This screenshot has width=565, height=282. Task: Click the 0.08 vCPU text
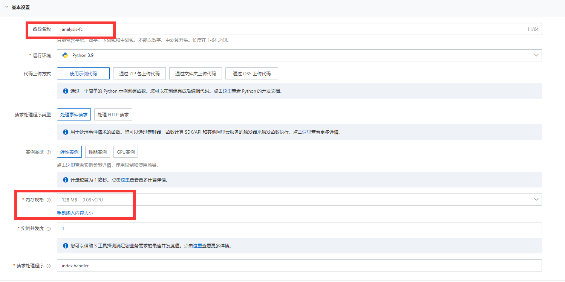[x=93, y=200]
